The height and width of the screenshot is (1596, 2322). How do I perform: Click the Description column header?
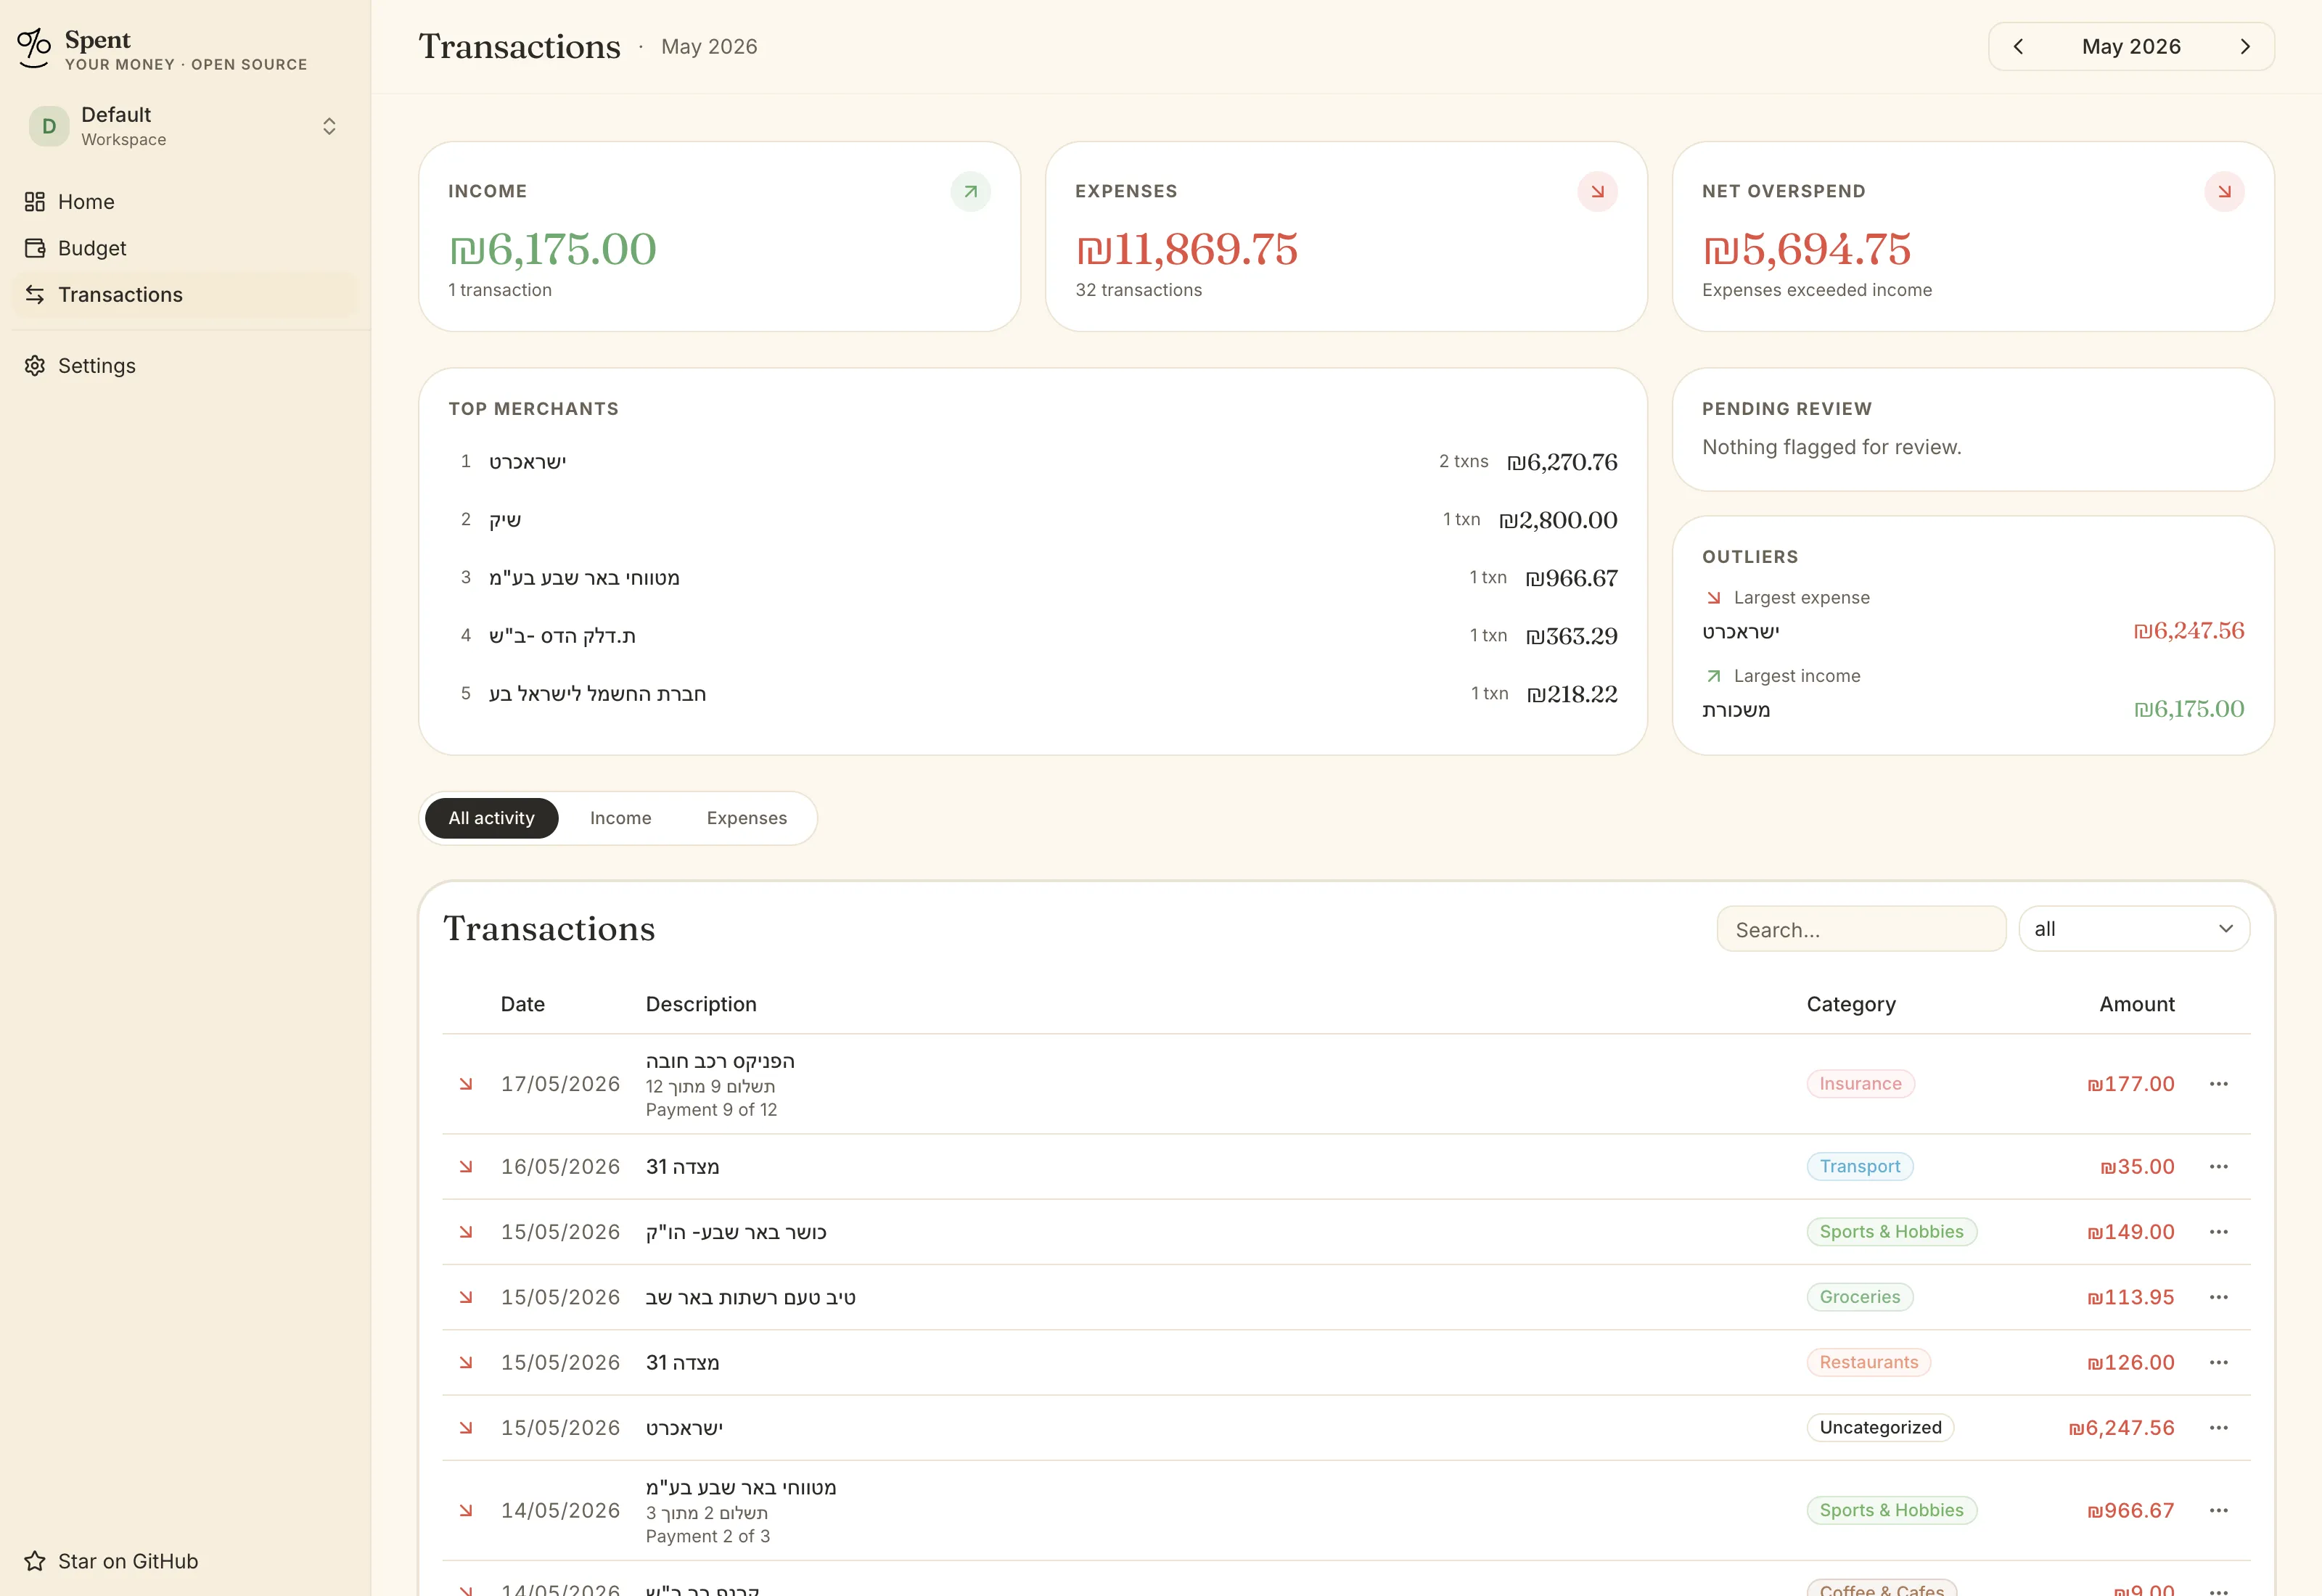(701, 1004)
